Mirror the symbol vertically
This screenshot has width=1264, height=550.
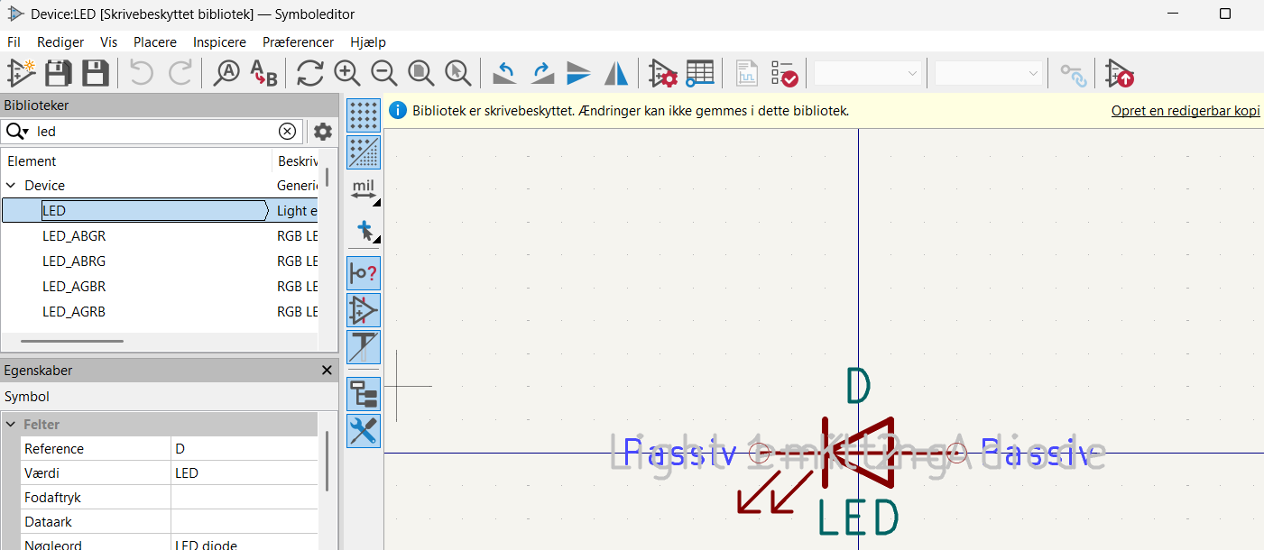(578, 73)
